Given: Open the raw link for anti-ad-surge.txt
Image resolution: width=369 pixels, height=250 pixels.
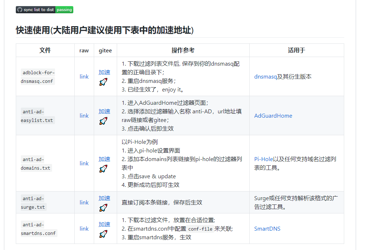Looking at the screenshot, I should 84,202.
